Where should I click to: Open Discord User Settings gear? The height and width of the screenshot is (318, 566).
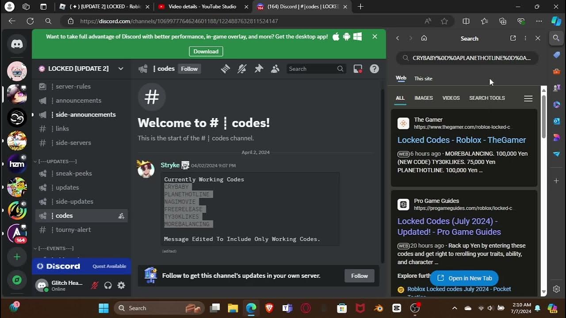tap(121, 285)
